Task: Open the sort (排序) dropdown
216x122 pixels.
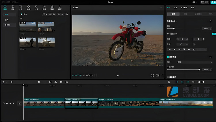Action: click(x=52, y=14)
